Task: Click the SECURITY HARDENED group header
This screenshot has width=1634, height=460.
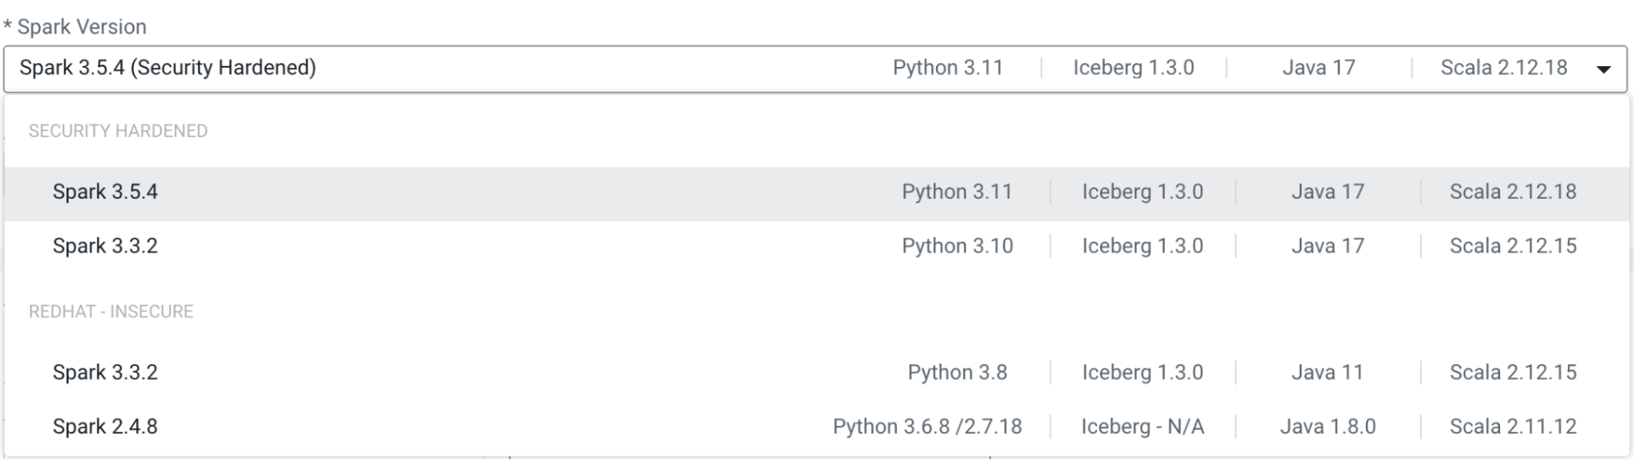Action: coord(118,131)
